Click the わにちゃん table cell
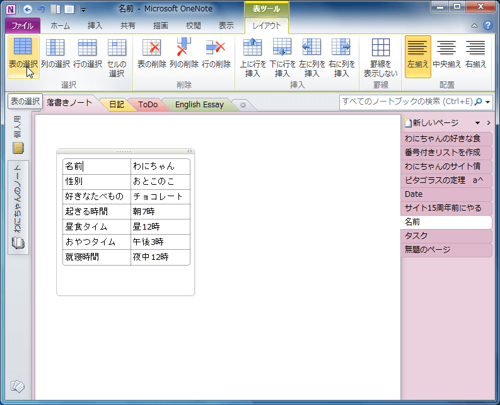Image resolution: width=500 pixels, height=405 pixels. coord(160,167)
